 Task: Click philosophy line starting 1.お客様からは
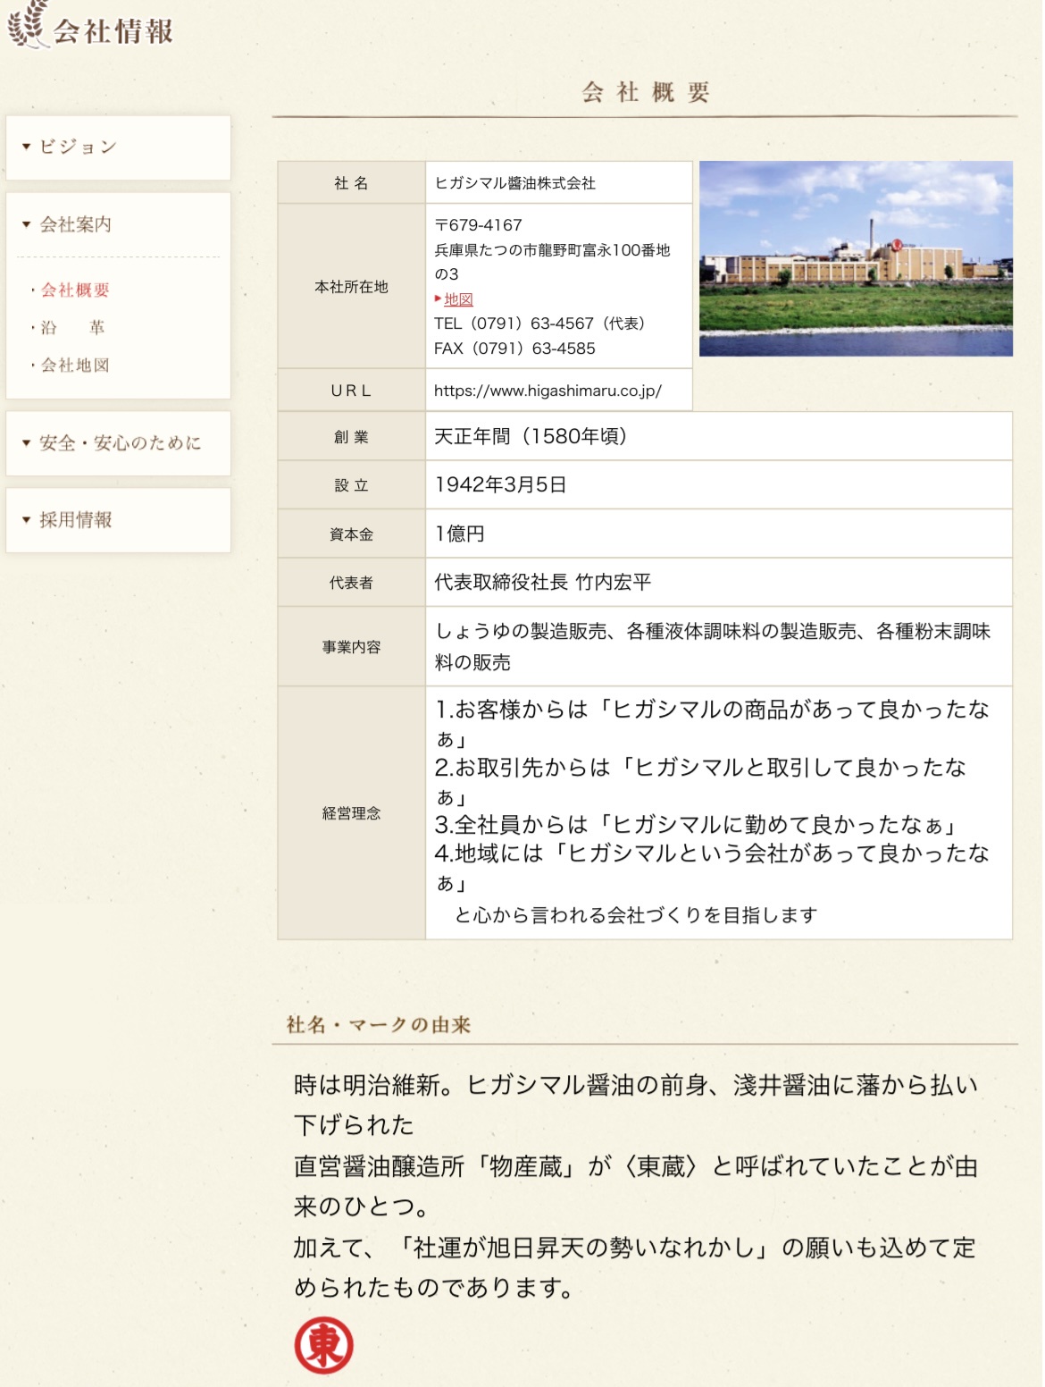(713, 724)
